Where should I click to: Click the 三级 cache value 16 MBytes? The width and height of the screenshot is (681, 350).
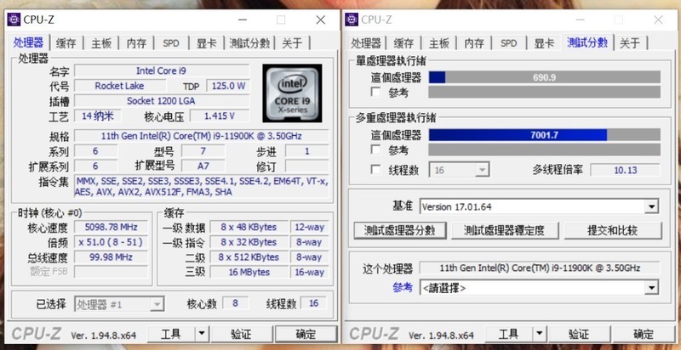pyautogui.click(x=249, y=272)
